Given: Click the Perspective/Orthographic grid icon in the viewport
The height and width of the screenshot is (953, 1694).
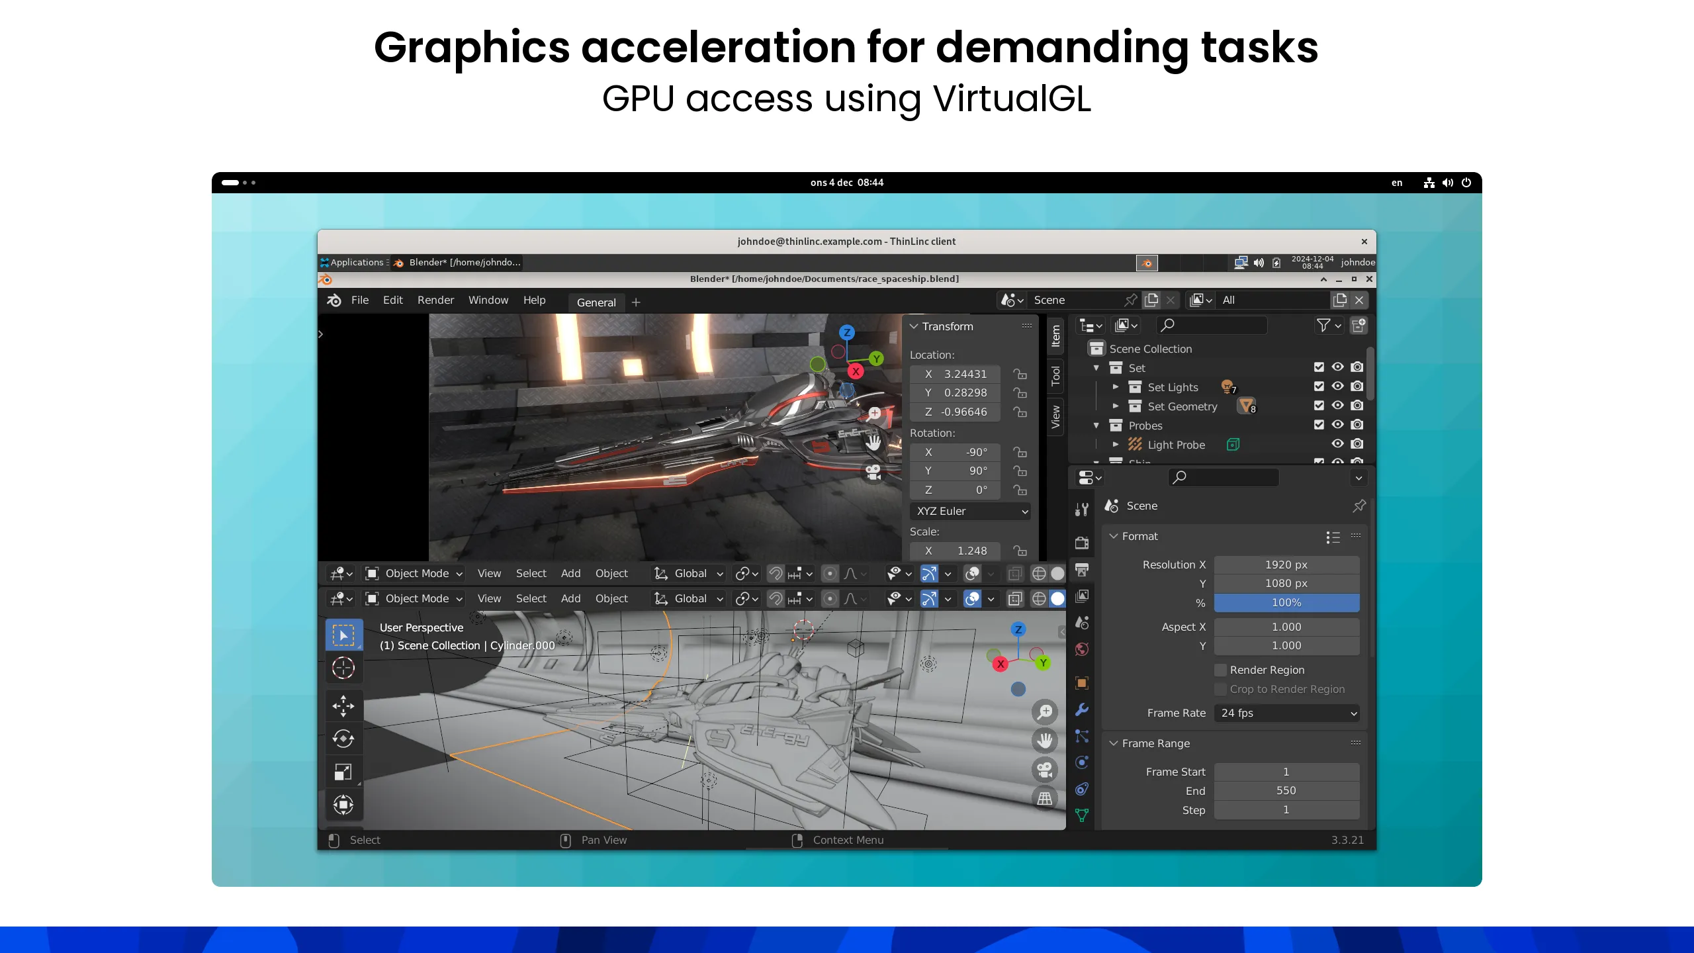Looking at the screenshot, I should coord(1044,799).
